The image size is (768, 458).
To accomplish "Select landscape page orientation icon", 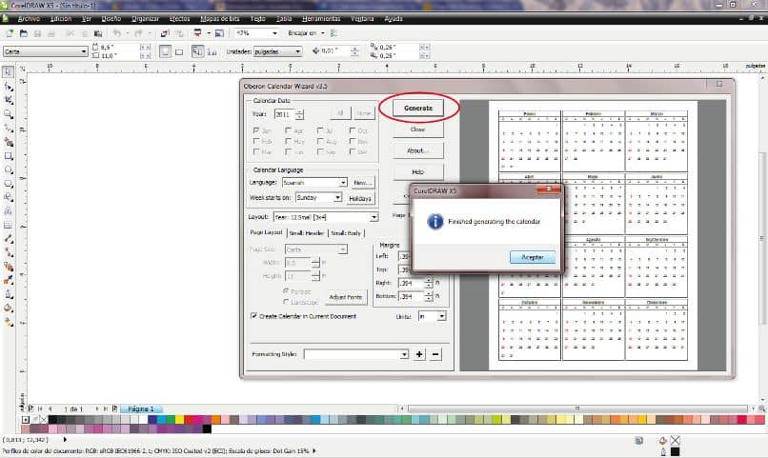I will pyautogui.click(x=179, y=51).
